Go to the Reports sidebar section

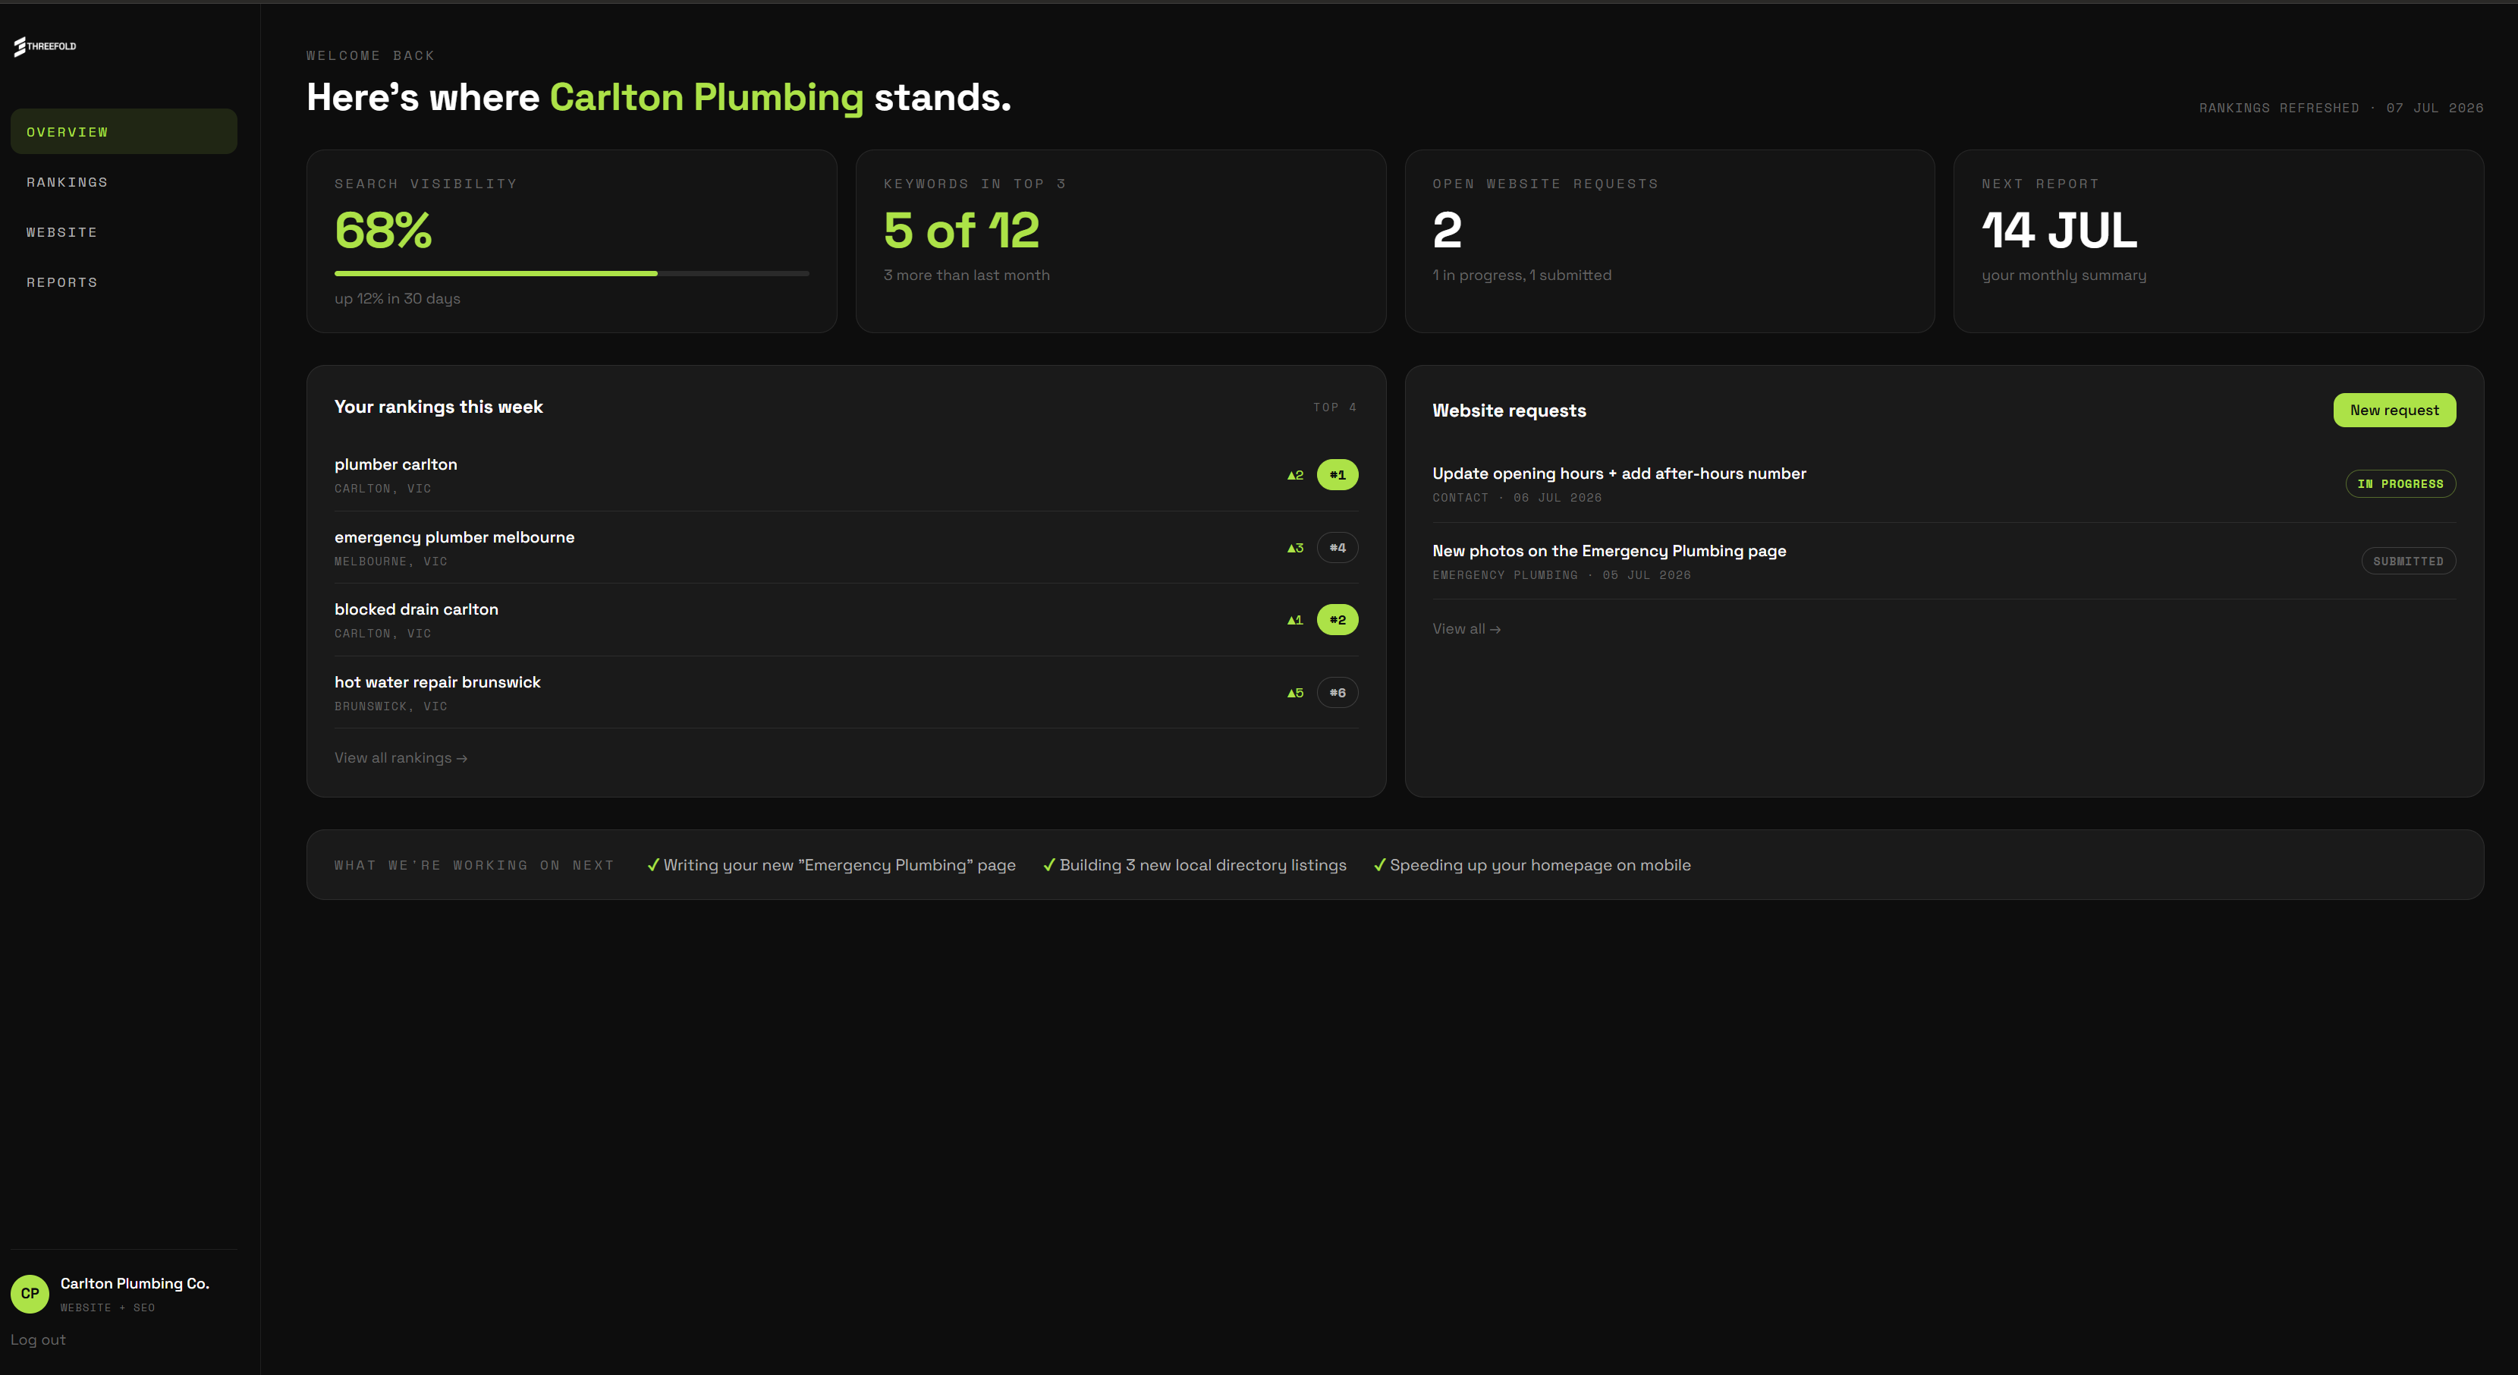124,282
